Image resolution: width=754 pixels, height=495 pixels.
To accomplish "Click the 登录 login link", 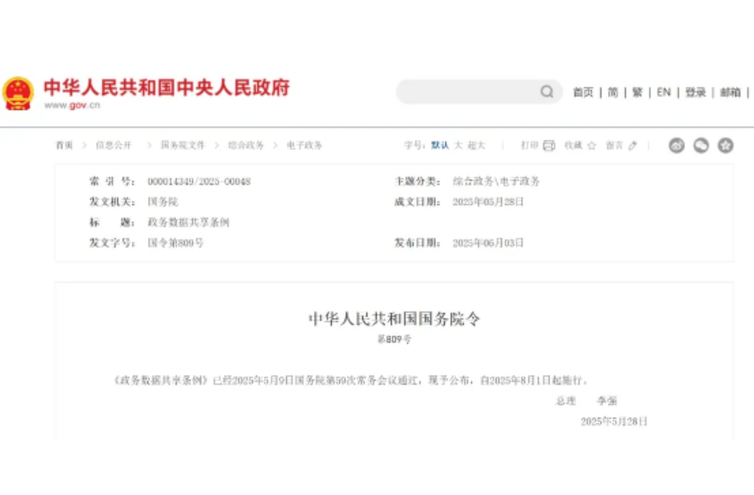I will [x=695, y=92].
